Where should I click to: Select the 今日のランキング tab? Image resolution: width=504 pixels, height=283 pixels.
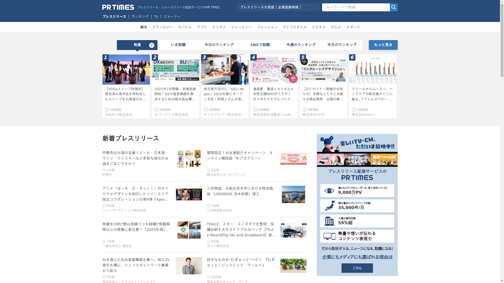tap(219, 45)
